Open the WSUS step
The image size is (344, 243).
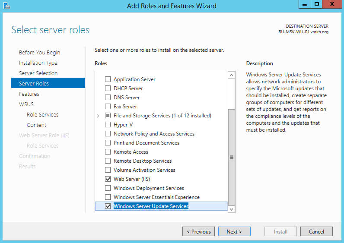[x=26, y=104]
